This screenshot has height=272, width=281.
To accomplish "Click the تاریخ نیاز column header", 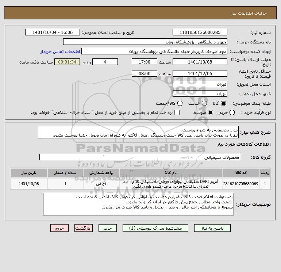I will (29, 173).
